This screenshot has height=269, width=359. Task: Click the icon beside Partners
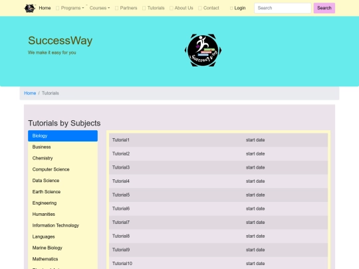116,8
